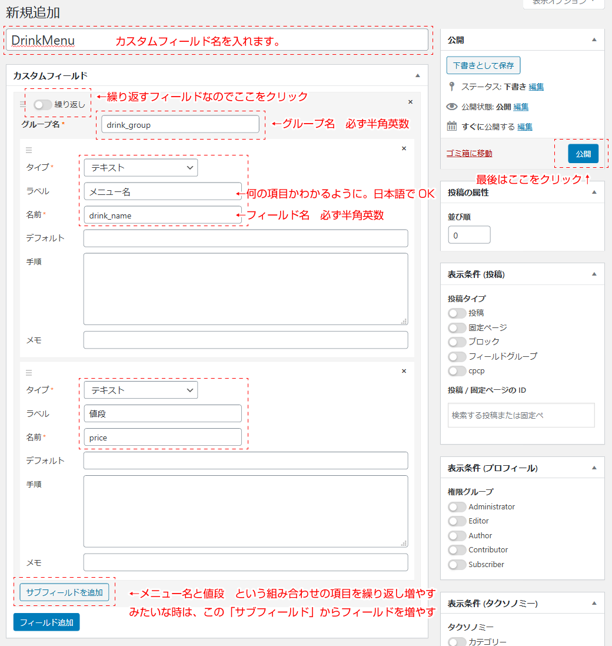This screenshot has height=646, width=612.
Task: Enable the Subscriber role toggle
Action: 457,564
